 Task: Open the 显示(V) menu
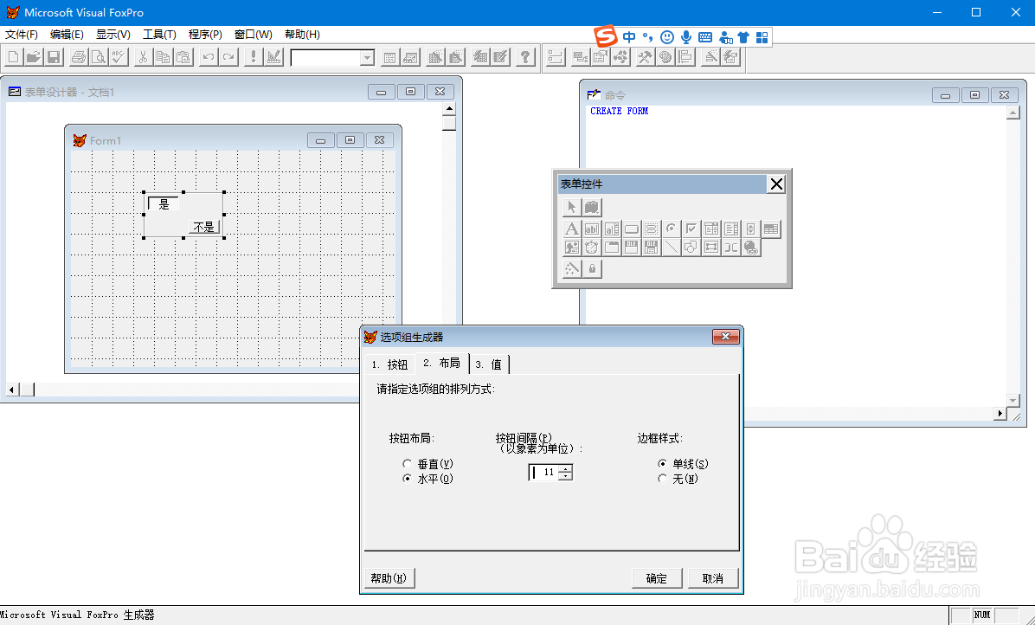tap(112, 35)
